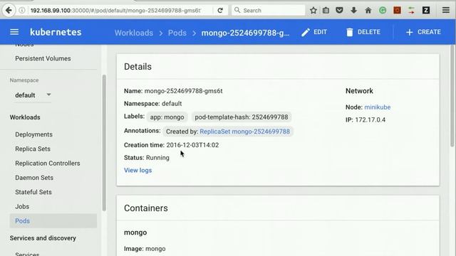Click the Containers heading

(x=145, y=208)
